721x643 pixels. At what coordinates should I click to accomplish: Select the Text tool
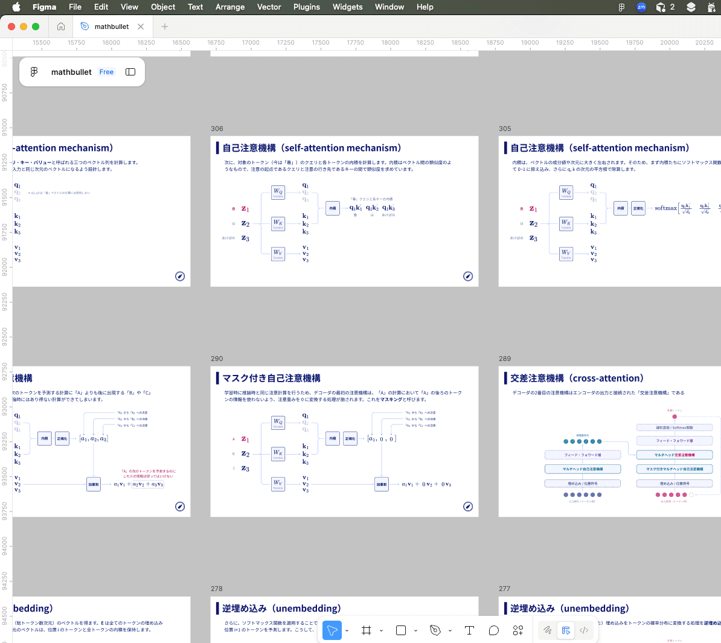pos(469,630)
